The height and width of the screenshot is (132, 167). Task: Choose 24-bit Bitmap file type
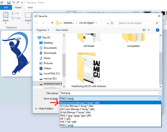110,112
